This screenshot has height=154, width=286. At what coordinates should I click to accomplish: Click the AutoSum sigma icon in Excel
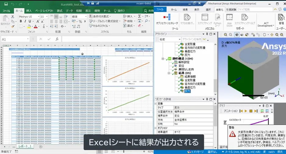[x=139, y=16]
